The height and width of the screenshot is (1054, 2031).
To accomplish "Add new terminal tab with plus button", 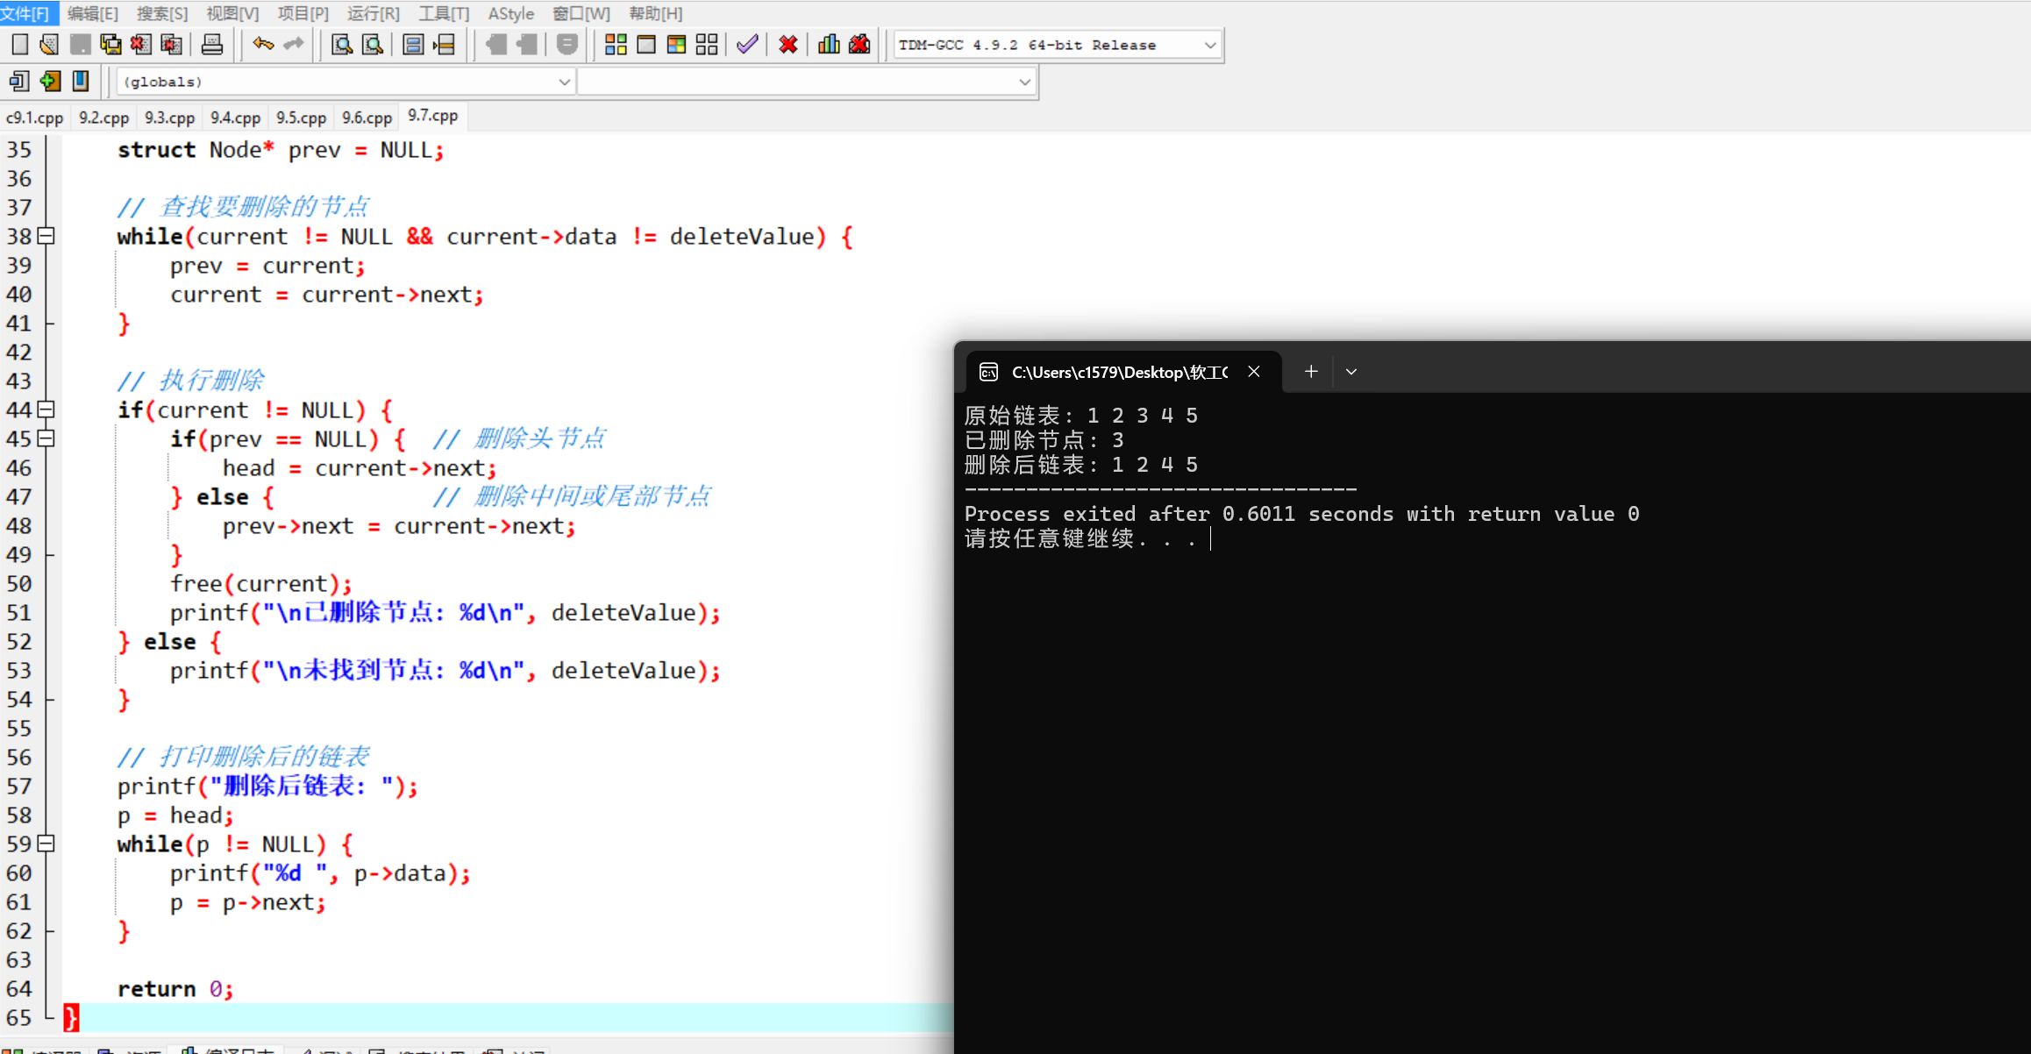I will tap(1311, 372).
